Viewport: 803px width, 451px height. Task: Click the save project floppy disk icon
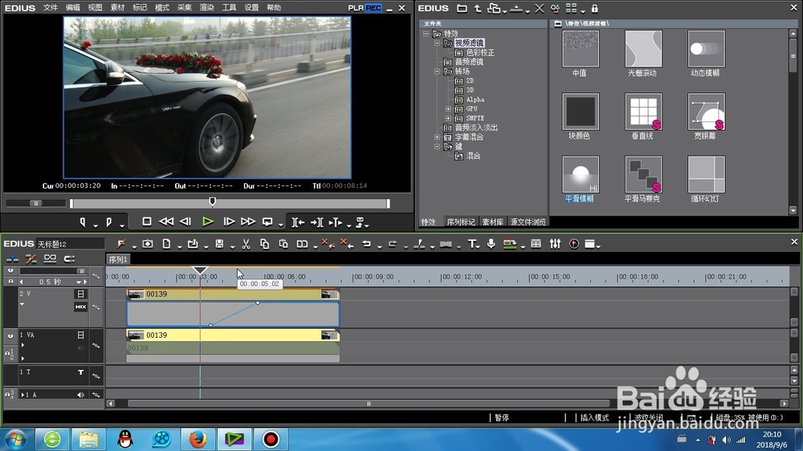[x=219, y=244]
